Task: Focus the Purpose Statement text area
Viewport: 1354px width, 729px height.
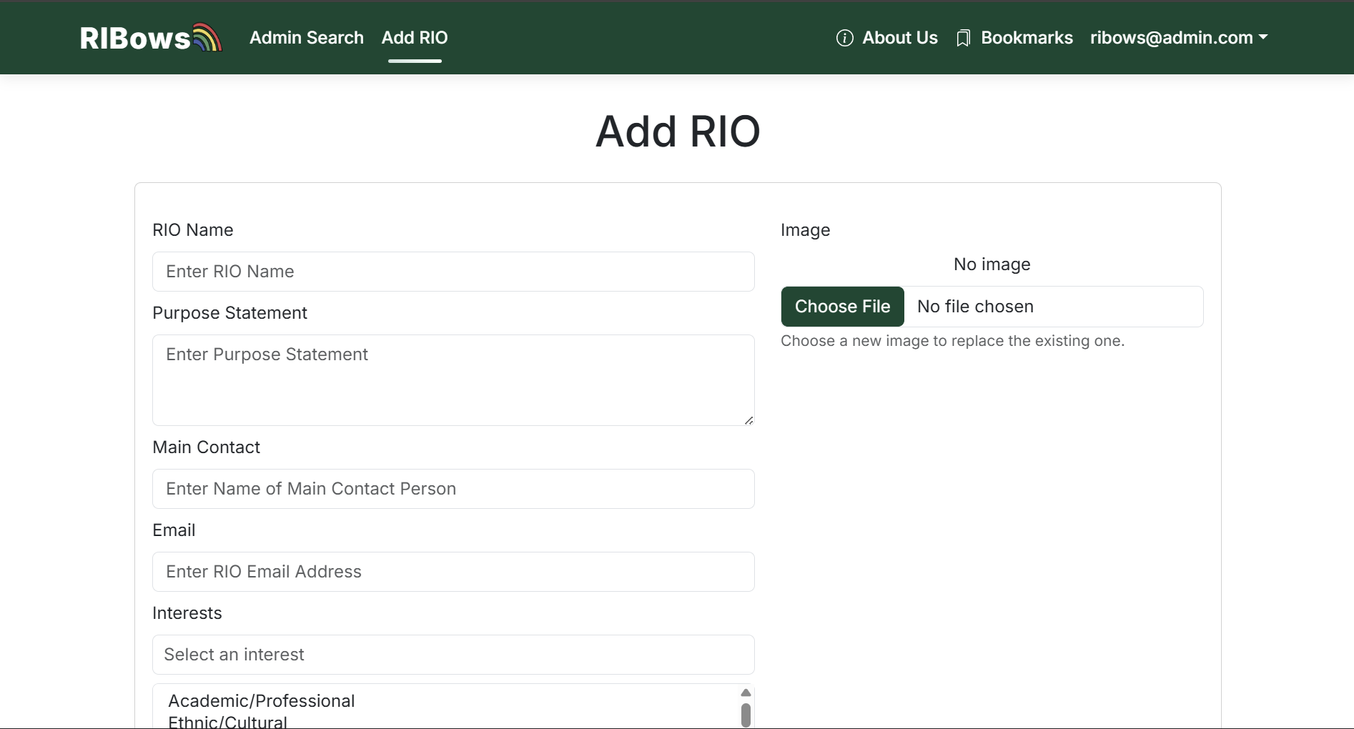Action: tap(453, 380)
